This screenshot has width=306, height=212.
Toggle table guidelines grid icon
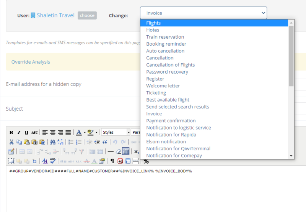point(126,151)
